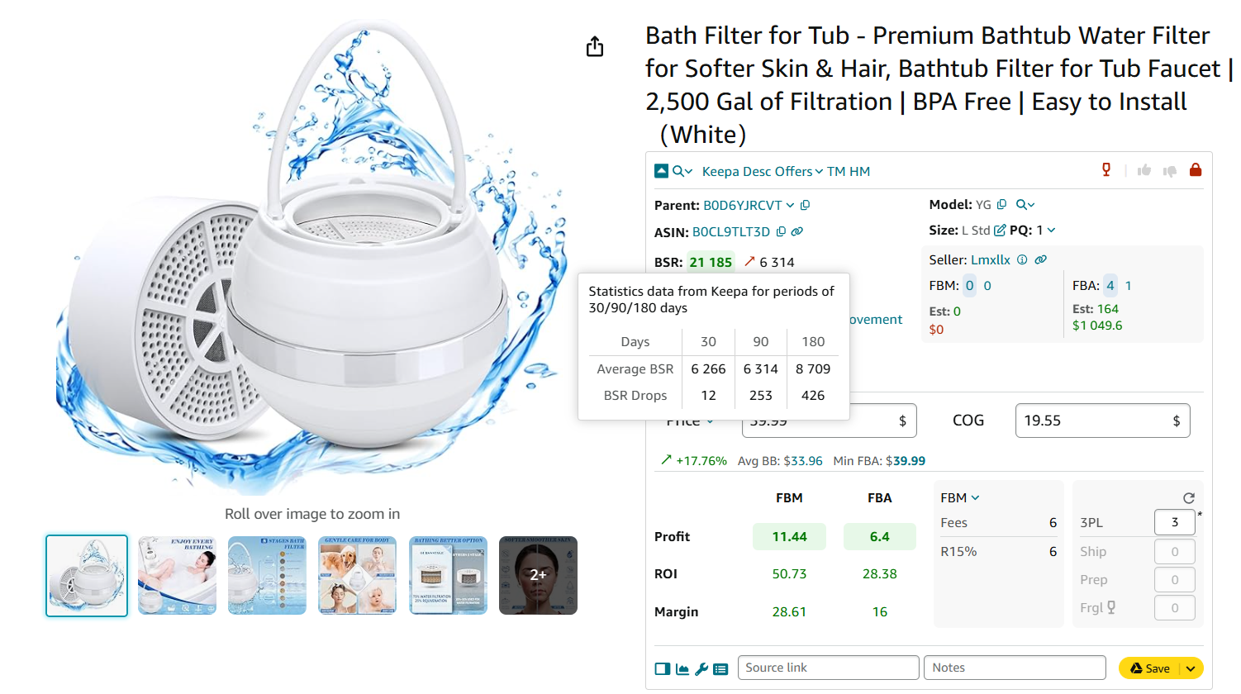
Task: Toggle the thumbs up rating
Action: pyautogui.click(x=1144, y=170)
